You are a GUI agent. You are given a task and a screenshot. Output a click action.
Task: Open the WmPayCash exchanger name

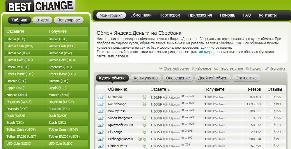117,111
